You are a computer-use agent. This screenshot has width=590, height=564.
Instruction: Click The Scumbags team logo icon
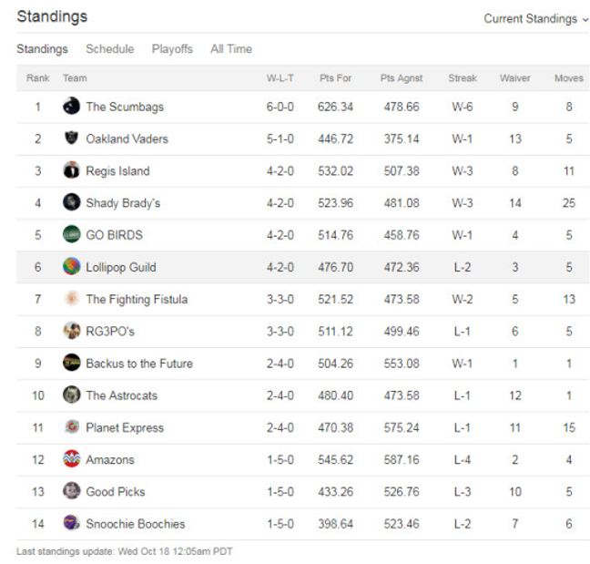71,107
